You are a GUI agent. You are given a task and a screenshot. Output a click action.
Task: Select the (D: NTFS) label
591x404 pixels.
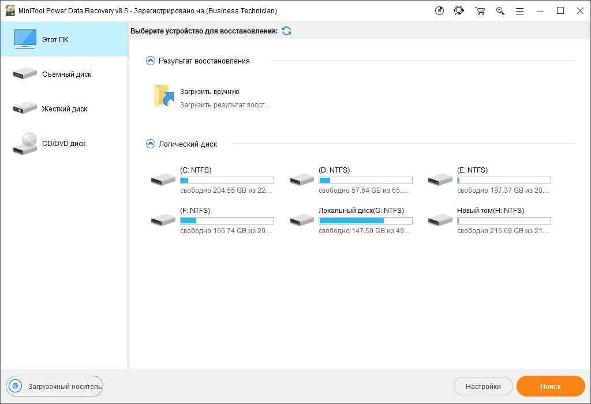click(334, 170)
